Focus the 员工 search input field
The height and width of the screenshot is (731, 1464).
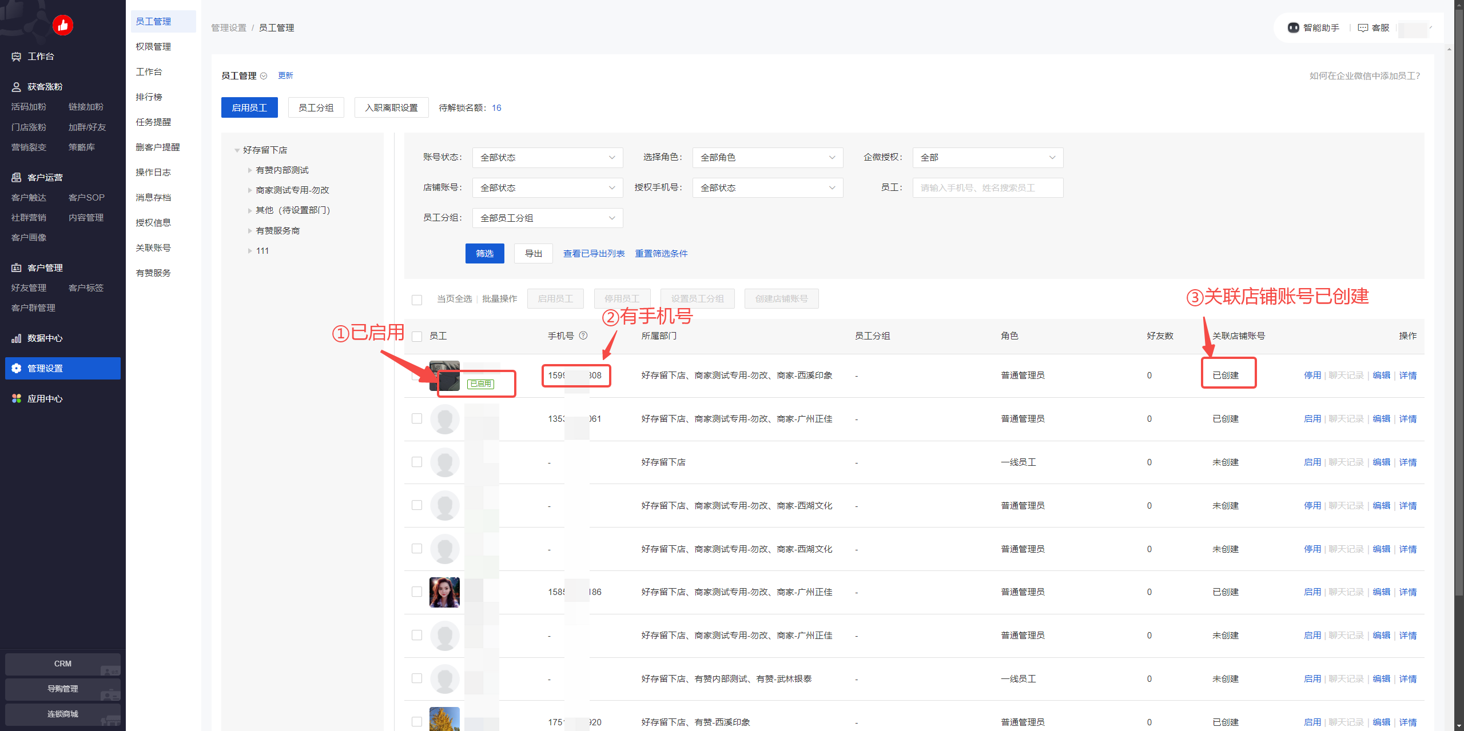click(x=987, y=188)
